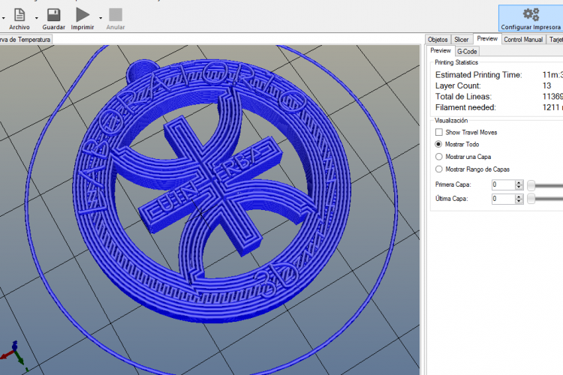
Task: Switch to the Slicer tab
Action: [x=462, y=39]
